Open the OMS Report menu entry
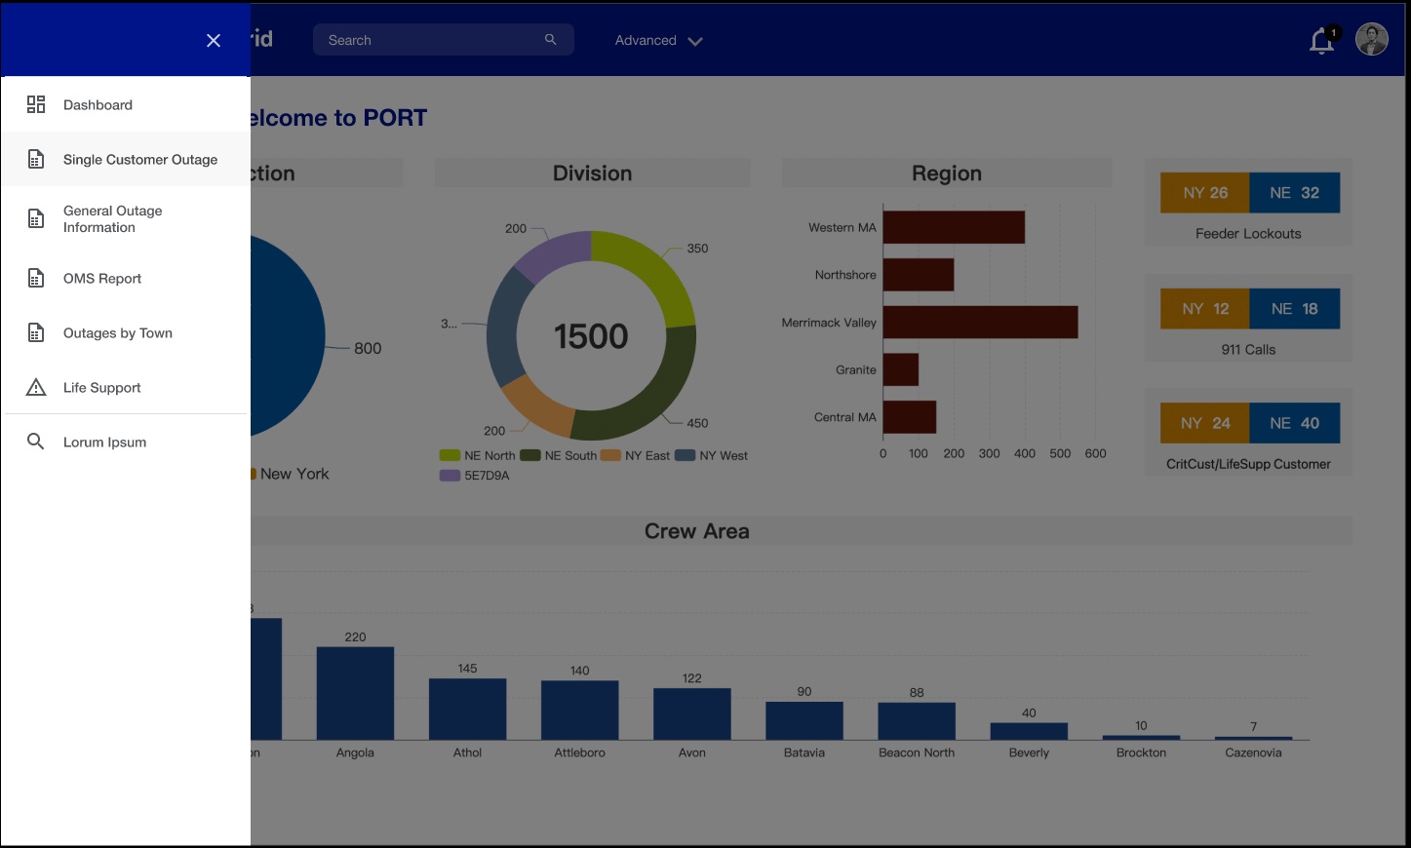The image size is (1411, 848). click(102, 278)
